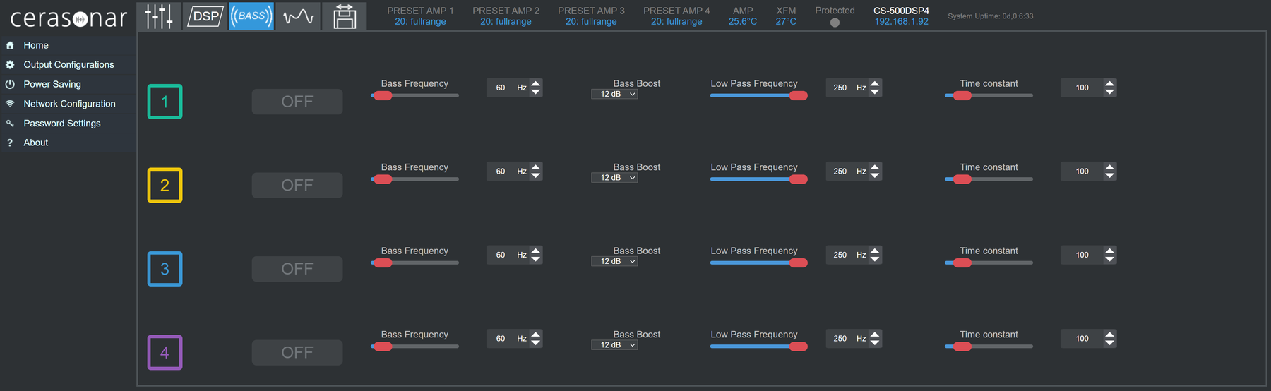Toggle channel 4 bass OFF switch
Image resolution: width=1271 pixels, height=391 pixels.
pyautogui.click(x=297, y=352)
